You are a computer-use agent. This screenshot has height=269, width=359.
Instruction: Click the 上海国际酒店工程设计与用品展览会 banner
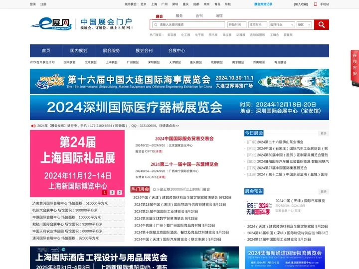(x=135, y=258)
